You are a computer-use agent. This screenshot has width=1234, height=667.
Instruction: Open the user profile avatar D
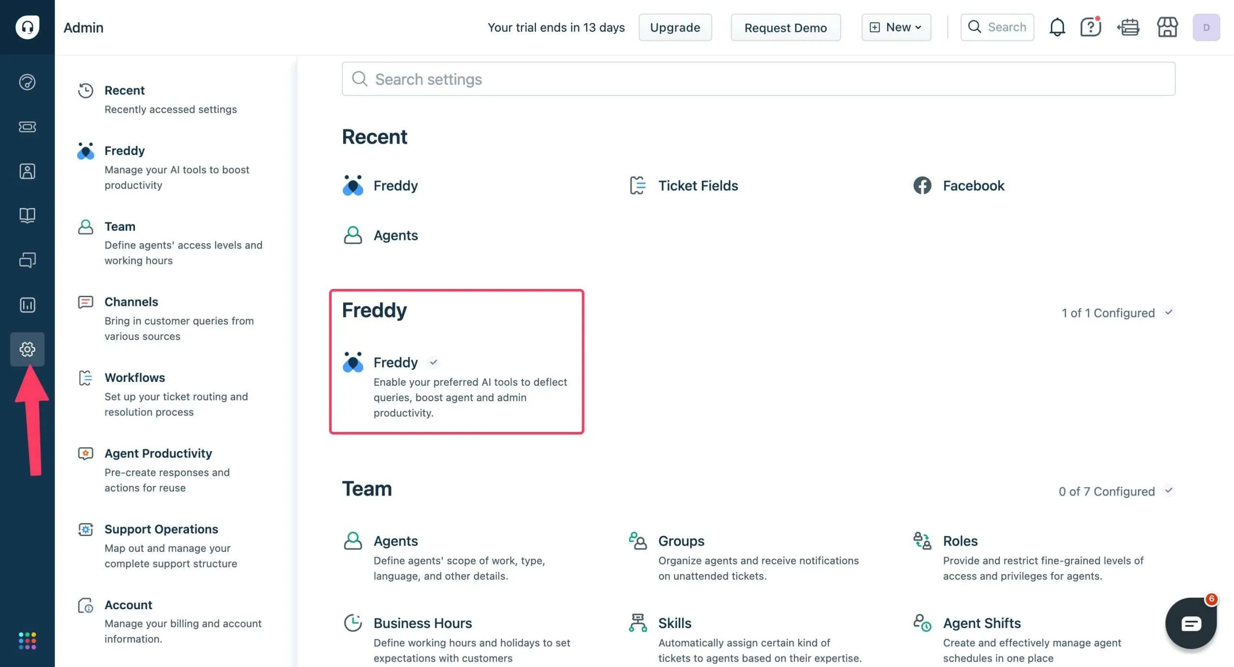tap(1206, 27)
